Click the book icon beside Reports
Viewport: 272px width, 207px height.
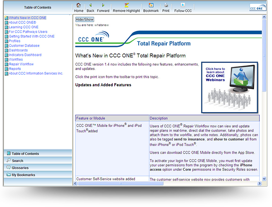(6, 69)
